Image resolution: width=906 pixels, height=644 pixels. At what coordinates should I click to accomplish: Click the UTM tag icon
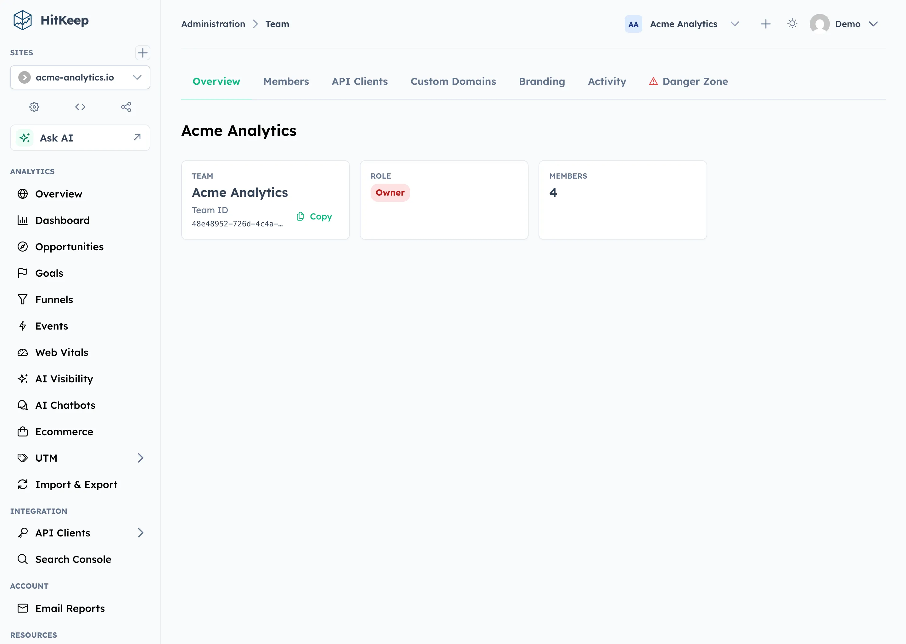tap(23, 458)
